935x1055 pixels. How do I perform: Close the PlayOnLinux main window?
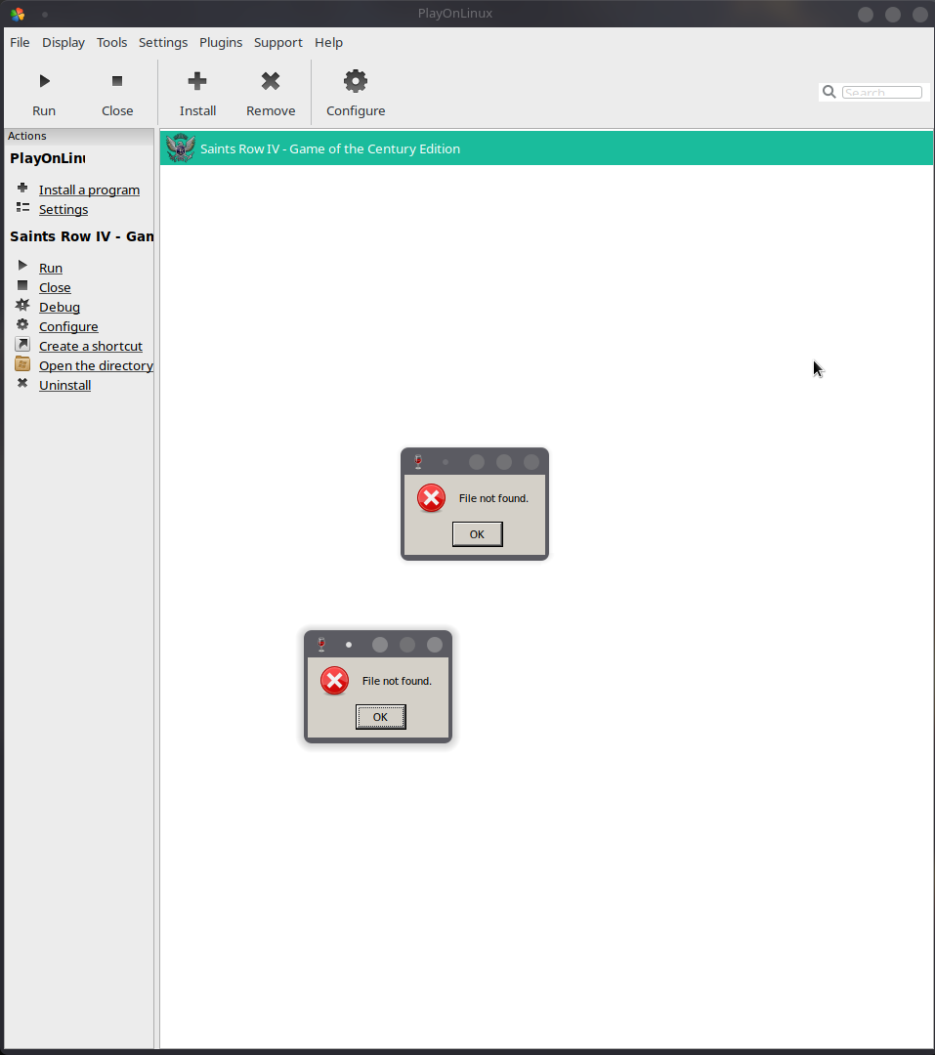[920, 14]
